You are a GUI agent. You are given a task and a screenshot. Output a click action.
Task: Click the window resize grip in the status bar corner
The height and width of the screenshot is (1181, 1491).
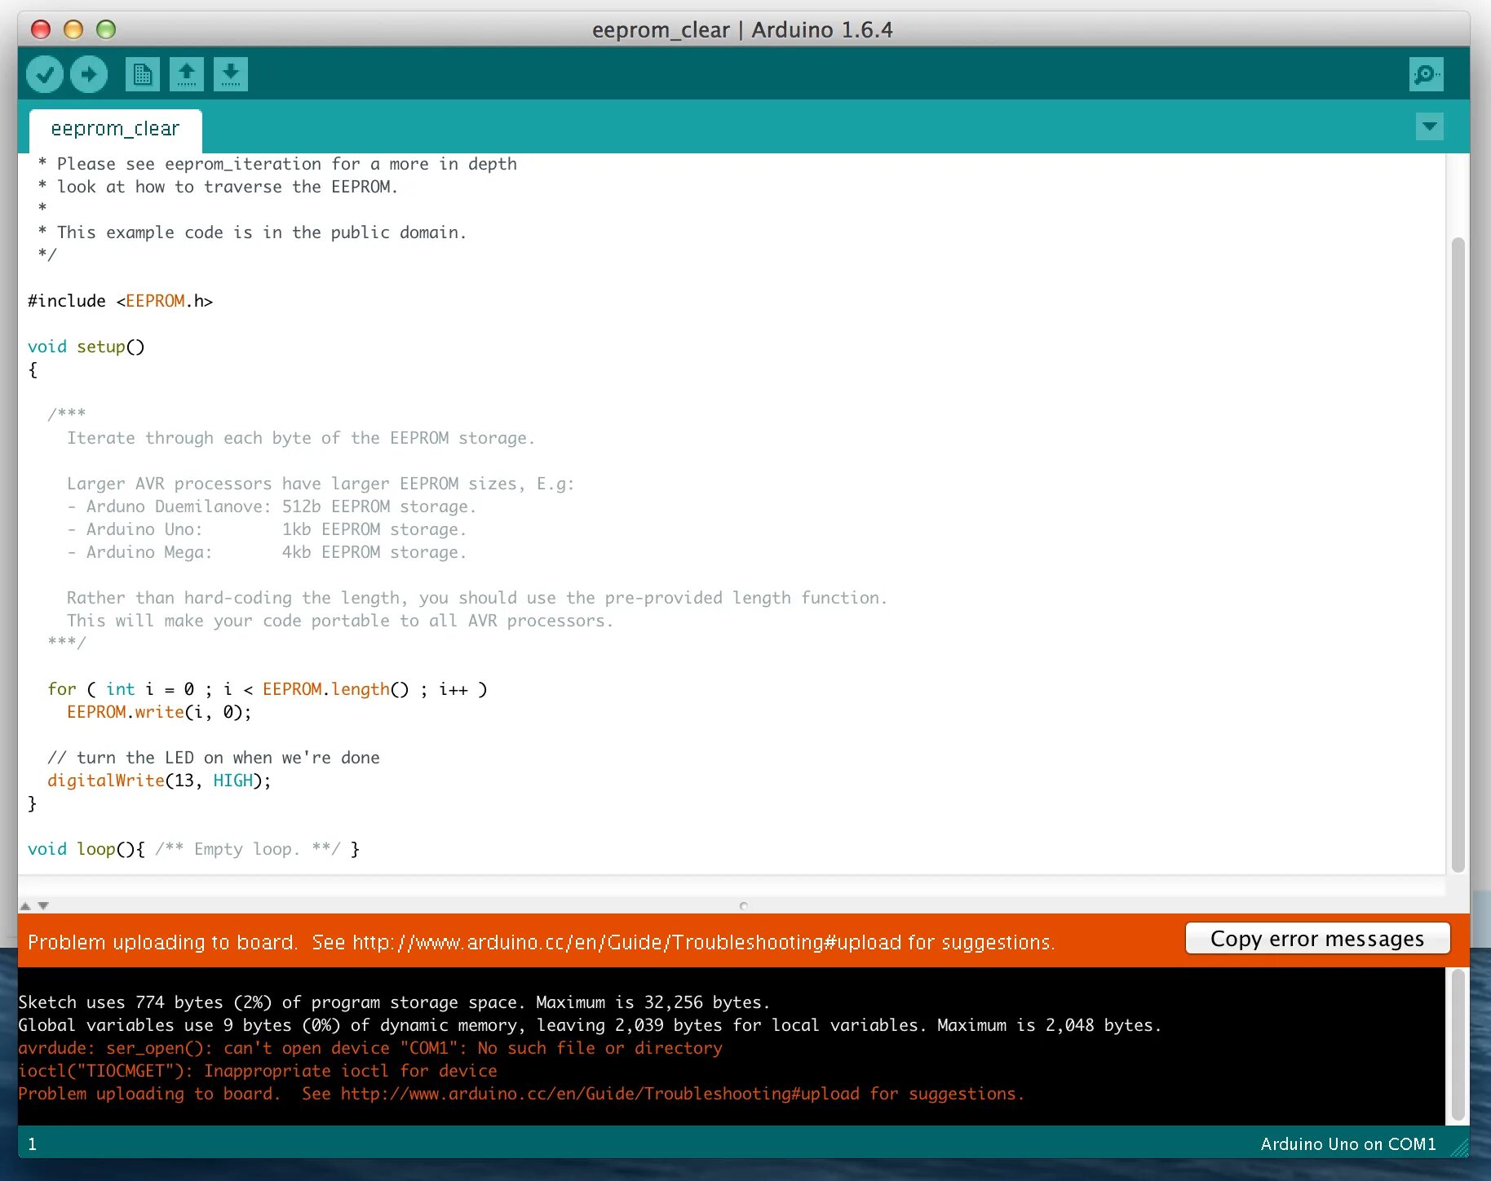tap(1458, 1147)
